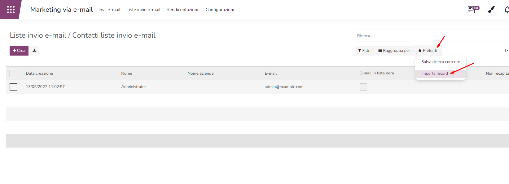Screen dimensions: 509x184
Task: Select Salva ricerca corrente option
Action: (x=440, y=62)
